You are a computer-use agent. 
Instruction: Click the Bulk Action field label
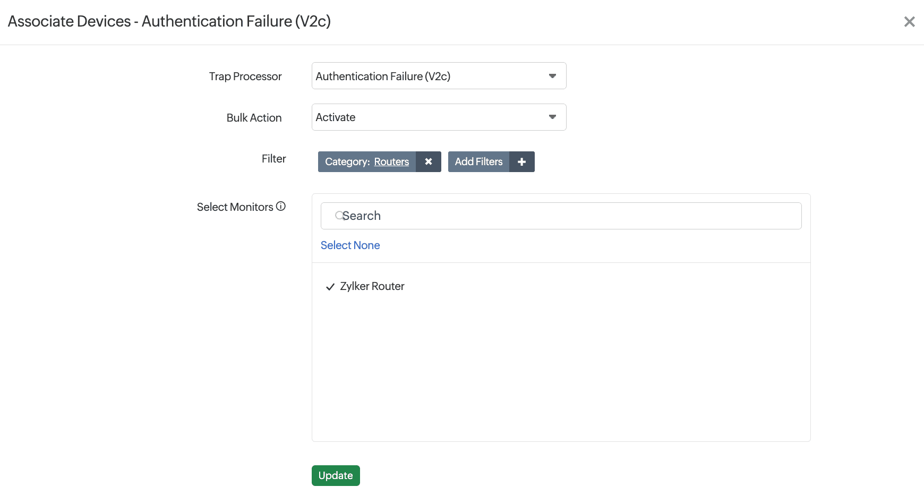click(x=254, y=118)
